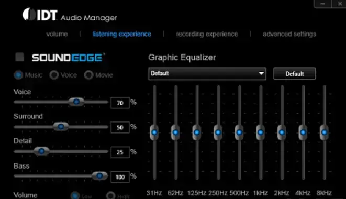The width and height of the screenshot is (346, 199).
Task: Switch to listening experience tab
Action: 122,34
